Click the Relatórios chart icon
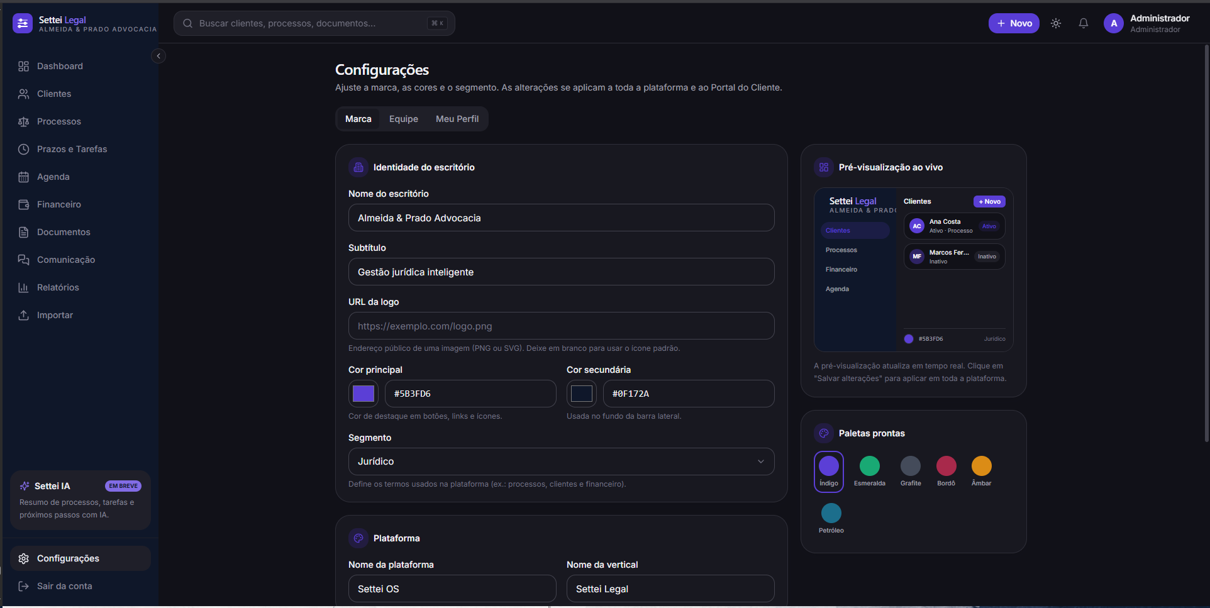Screen dimensions: 1210x608 (x=24, y=287)
